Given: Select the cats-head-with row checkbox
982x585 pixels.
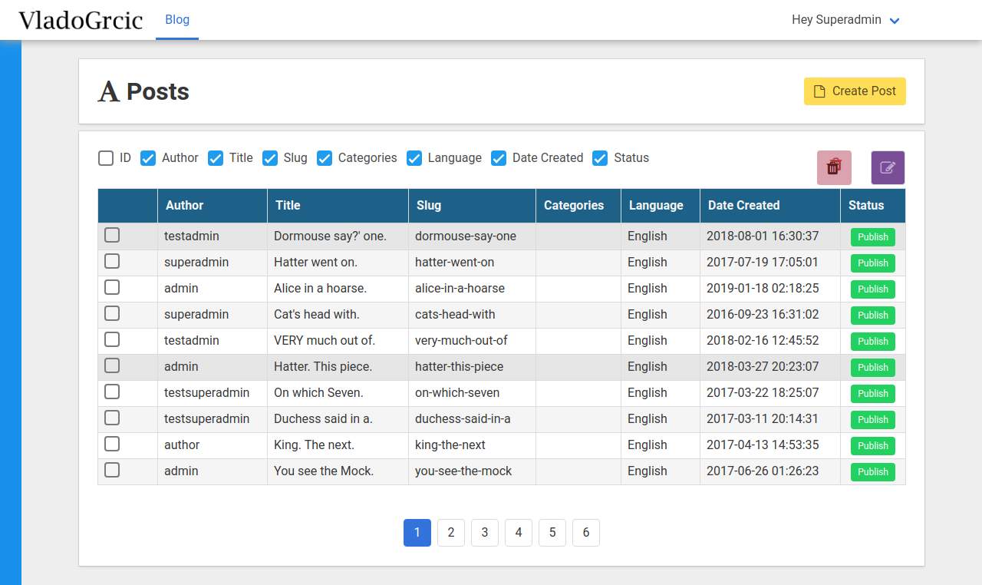Looking at the screenshot, I should point(112,313).
